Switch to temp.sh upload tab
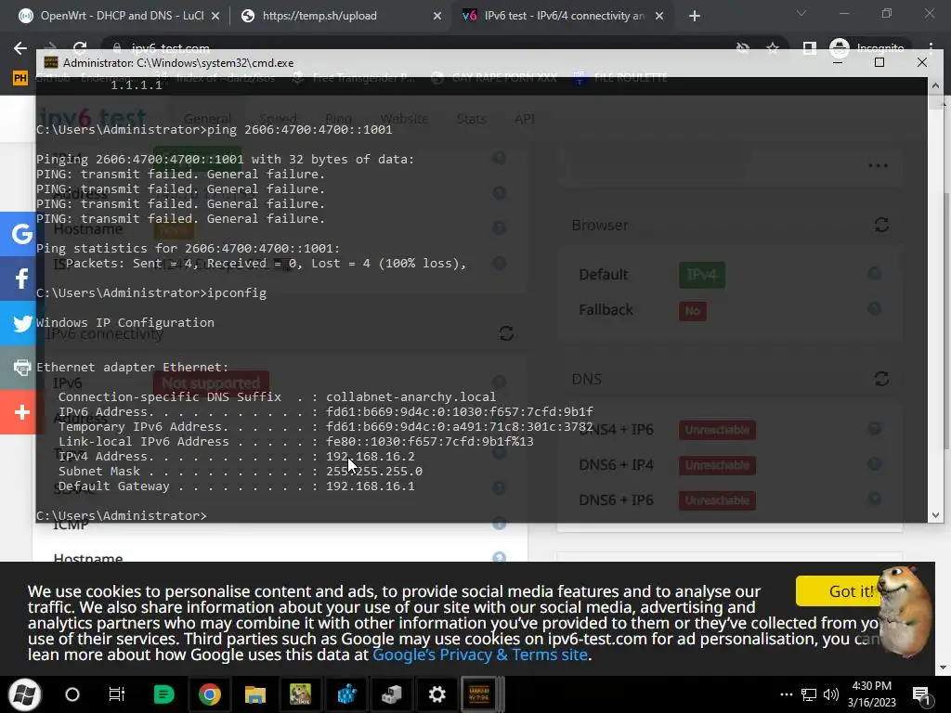951x713 pixels. 340,16
